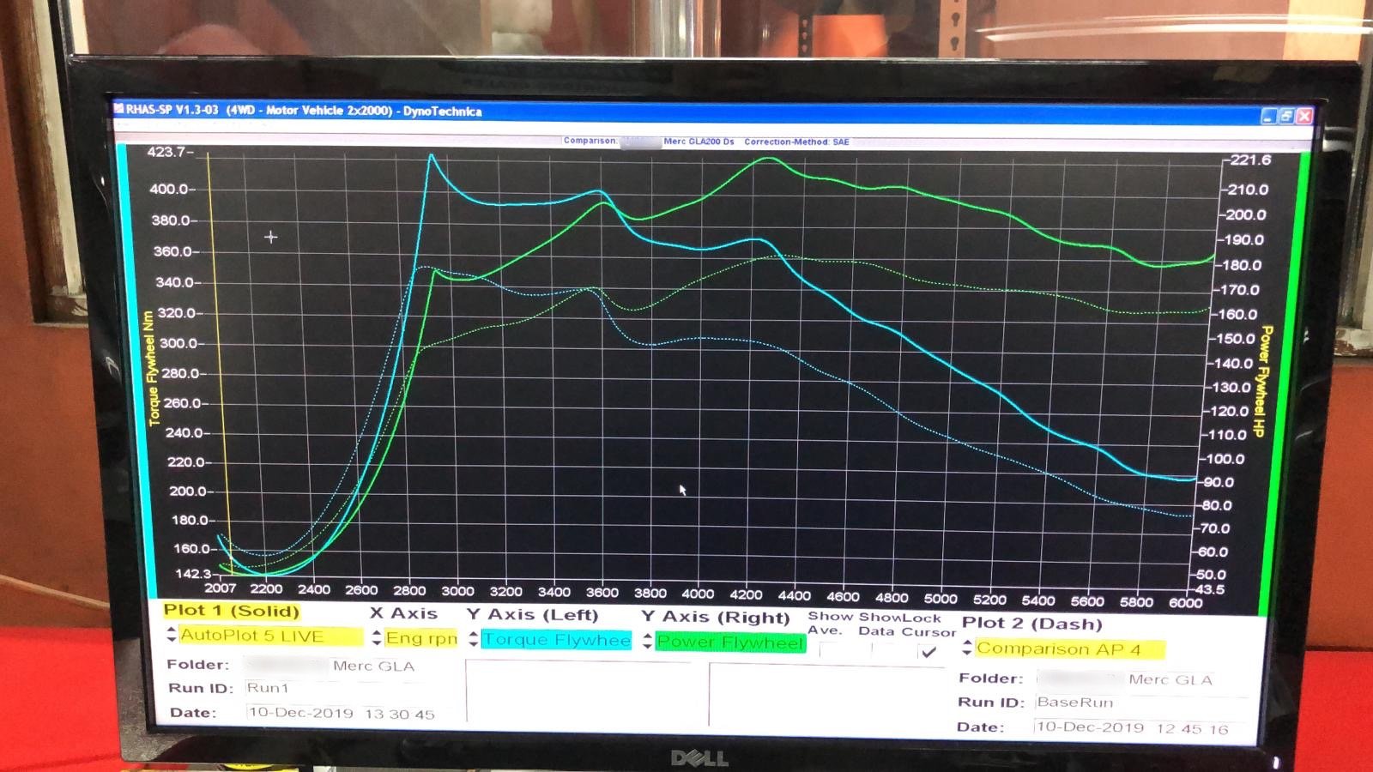Click the RHAS-SP application icon in title bar

(118, 109)
